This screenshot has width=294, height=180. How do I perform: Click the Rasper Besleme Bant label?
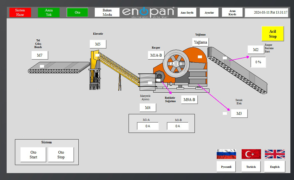tap(269, 48)
